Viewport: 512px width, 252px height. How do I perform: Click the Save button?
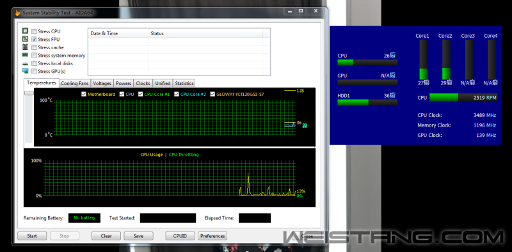tap(138, 236)
